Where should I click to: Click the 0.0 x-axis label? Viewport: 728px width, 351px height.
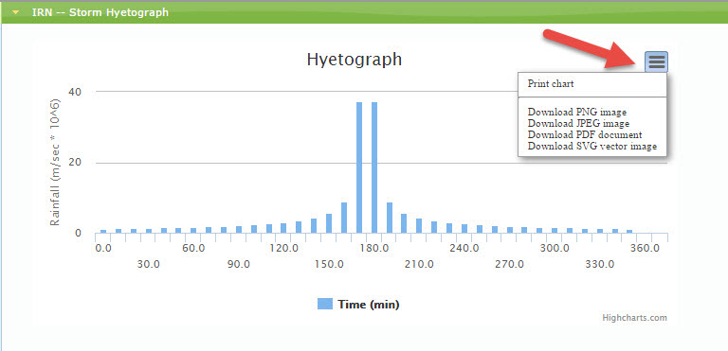coord(103,248)
